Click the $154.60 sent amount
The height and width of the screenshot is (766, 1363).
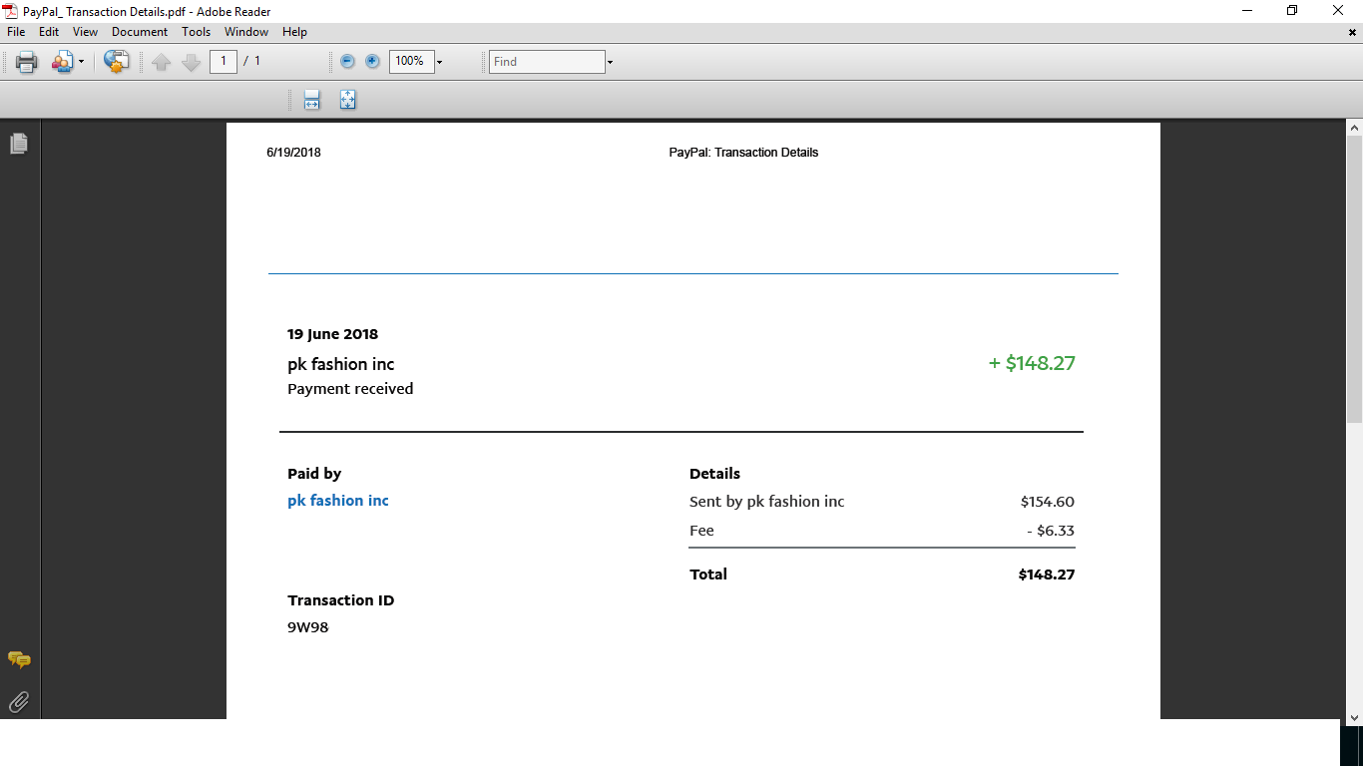1048,502
